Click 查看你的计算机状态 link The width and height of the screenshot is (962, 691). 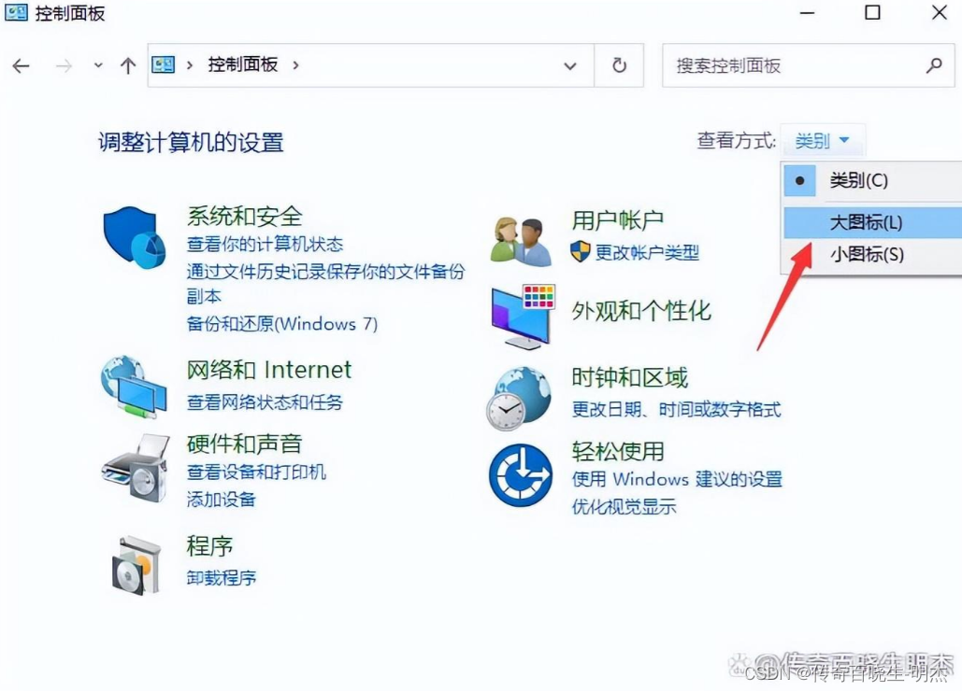(265, 245)
